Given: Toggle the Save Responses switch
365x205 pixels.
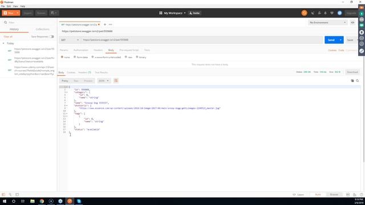Looking at the screenshot, I should pos(52,36).
